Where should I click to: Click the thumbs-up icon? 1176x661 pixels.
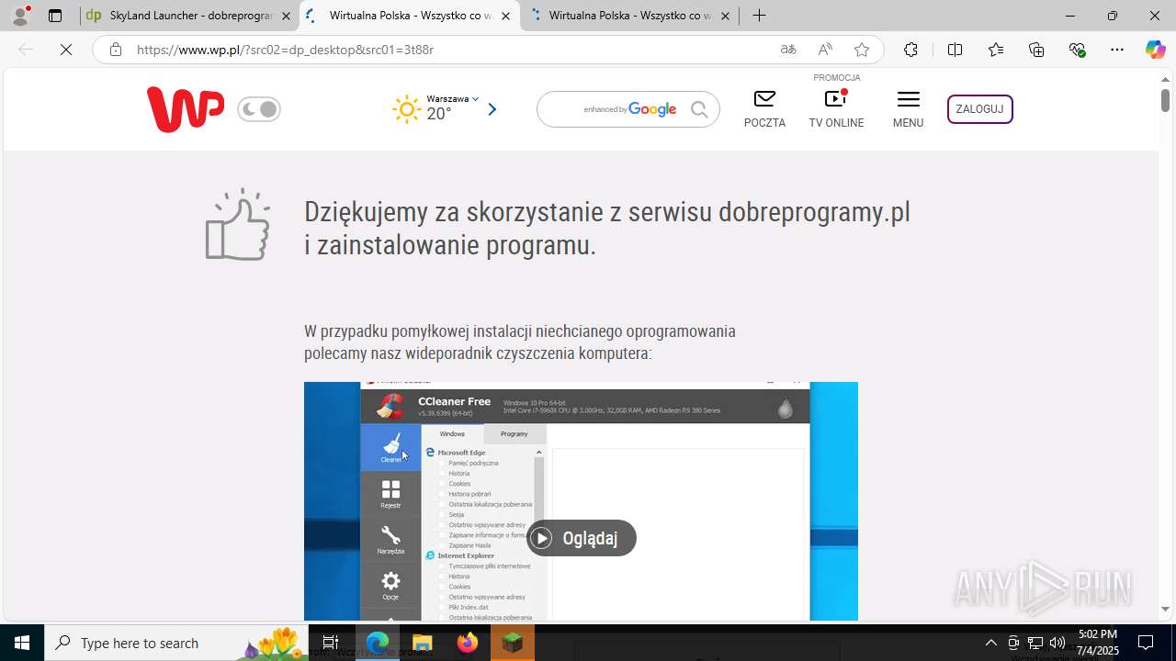[x=238, y=225]
